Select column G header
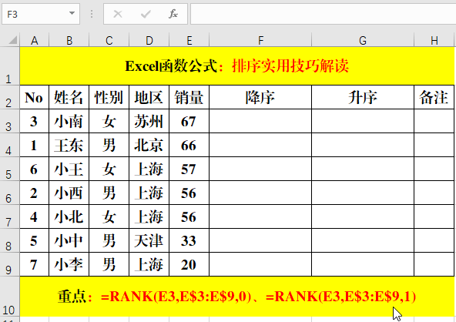This screenshot has height=322, width=456. coord(363,40)
